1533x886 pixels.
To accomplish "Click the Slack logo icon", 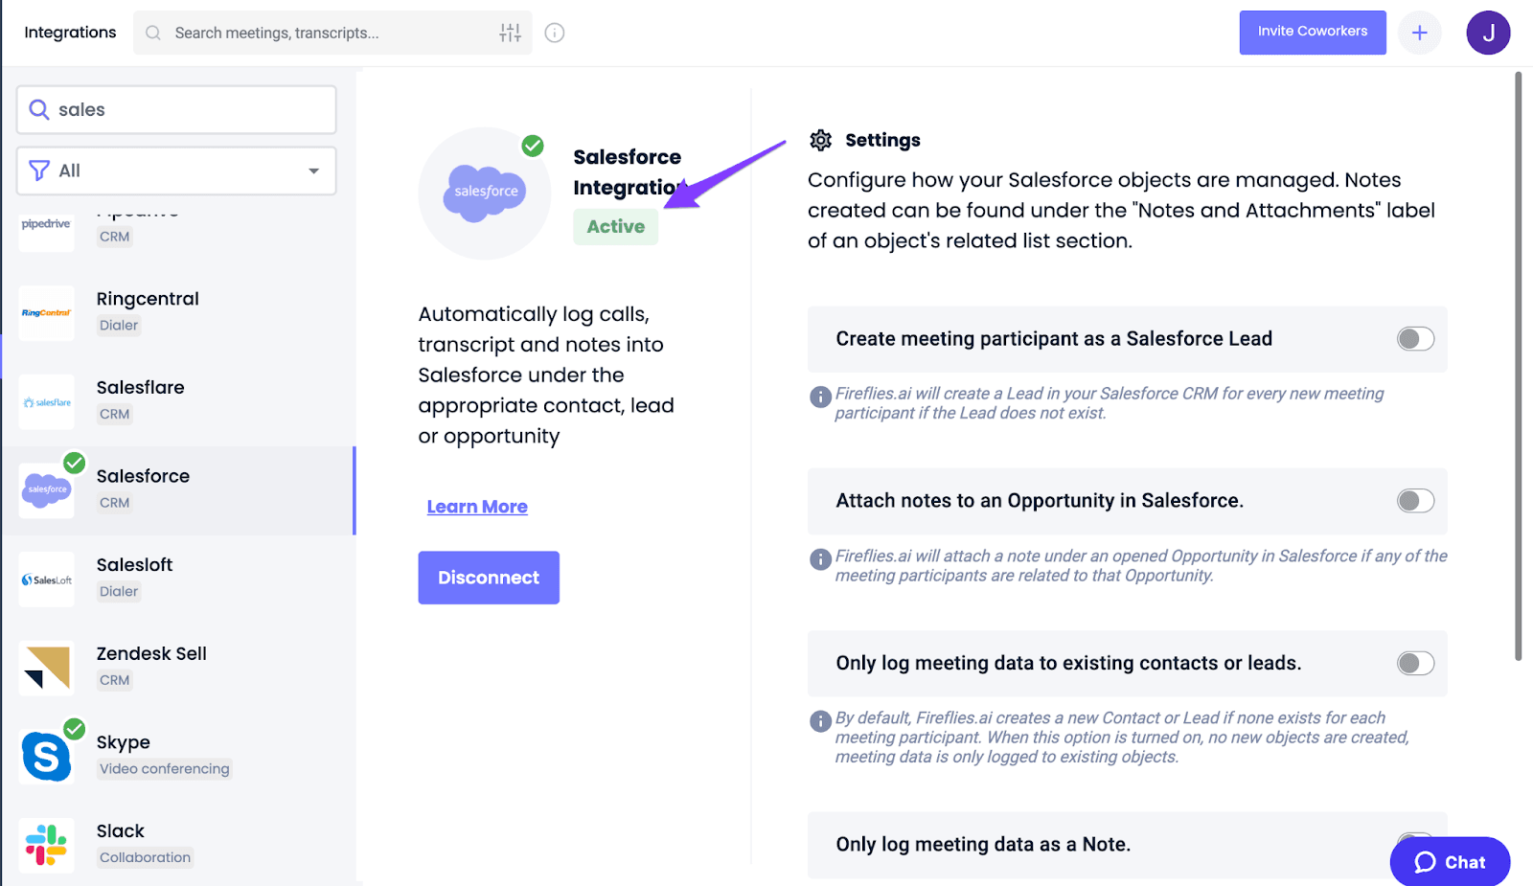I will pyautogui.click(x=46, y=846).
